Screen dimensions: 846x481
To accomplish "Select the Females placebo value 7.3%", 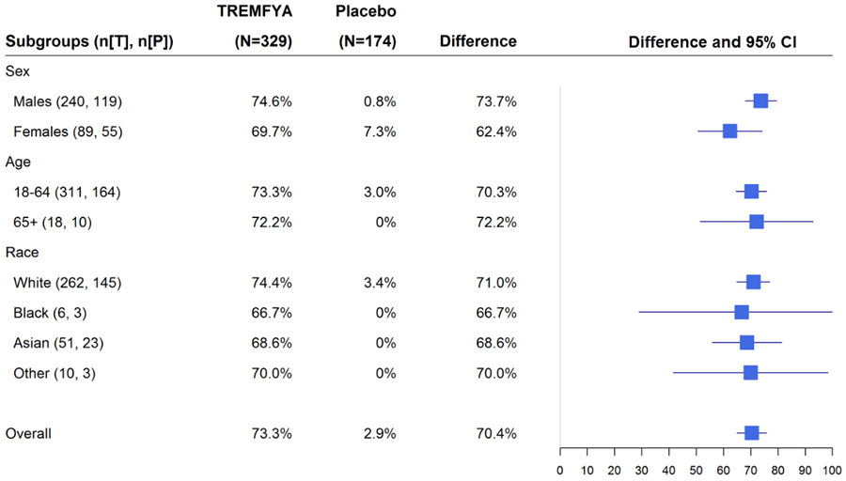I will (x=381, y=132).
